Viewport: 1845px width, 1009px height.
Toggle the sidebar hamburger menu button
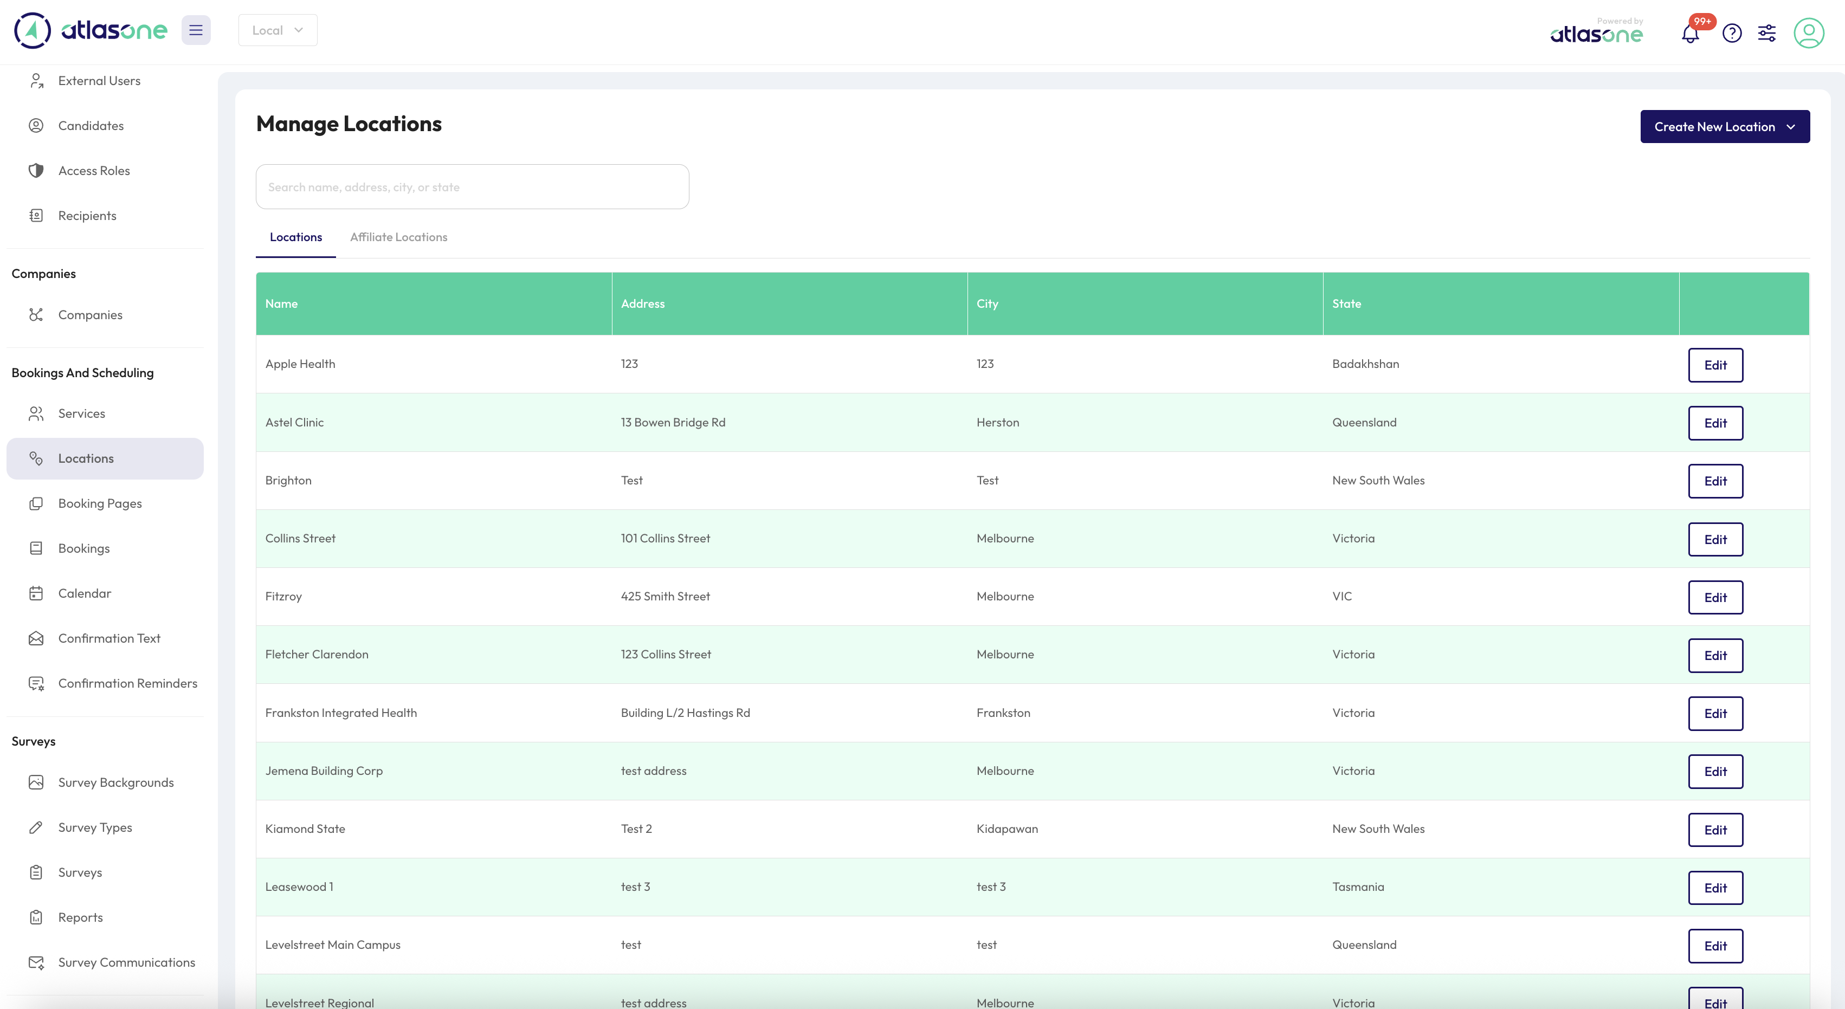(196, 30)
